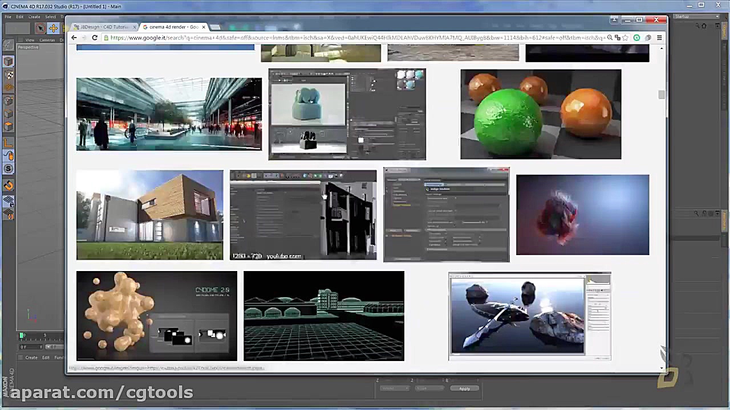Open the Chrome hamburger menu
Viewport: 730px width, 410px height.
pos(659,38)
